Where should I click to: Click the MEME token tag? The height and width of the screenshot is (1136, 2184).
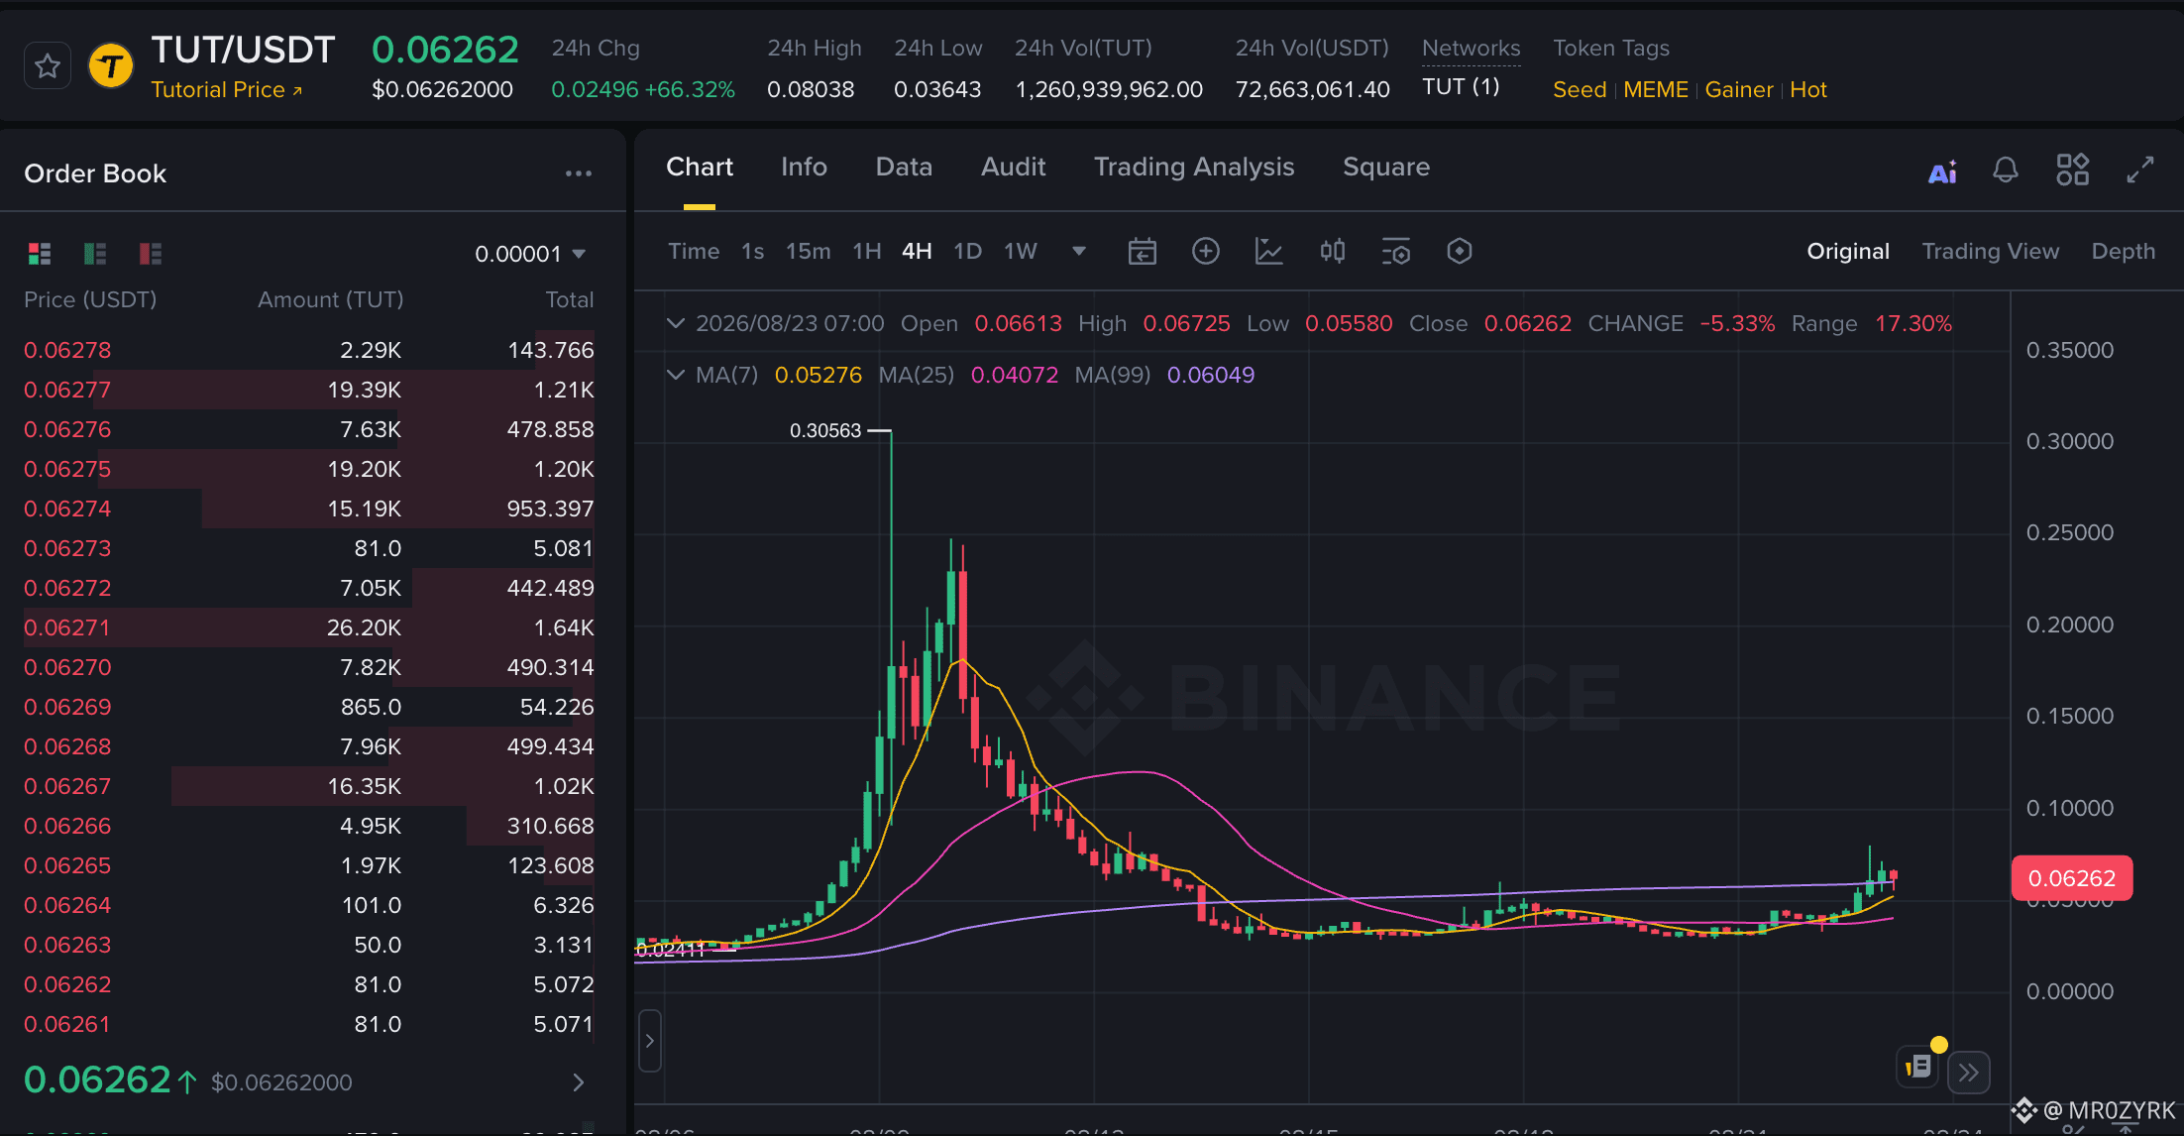[1656, 90]
